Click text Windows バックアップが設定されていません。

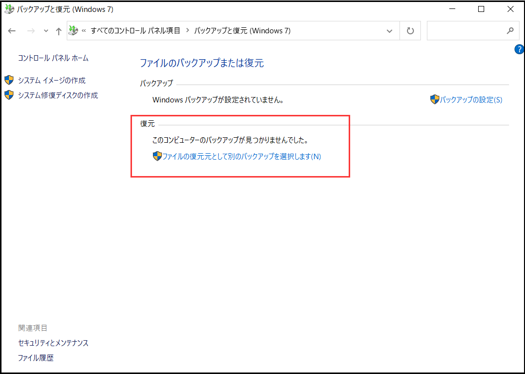(x=218, y=100)
